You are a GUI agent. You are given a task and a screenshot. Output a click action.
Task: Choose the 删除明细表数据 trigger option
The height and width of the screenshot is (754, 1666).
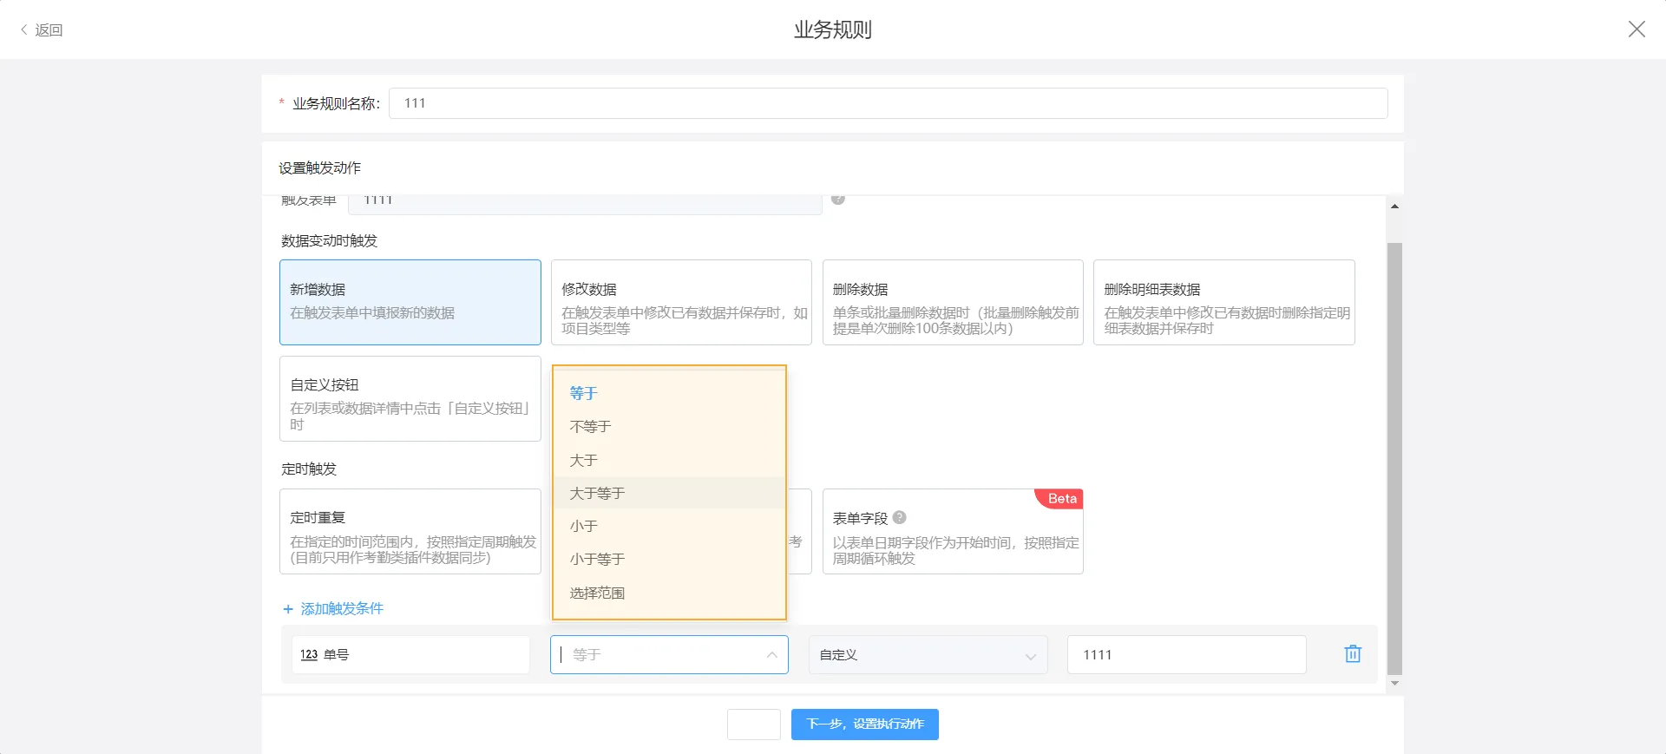(x=1223, y=302)
